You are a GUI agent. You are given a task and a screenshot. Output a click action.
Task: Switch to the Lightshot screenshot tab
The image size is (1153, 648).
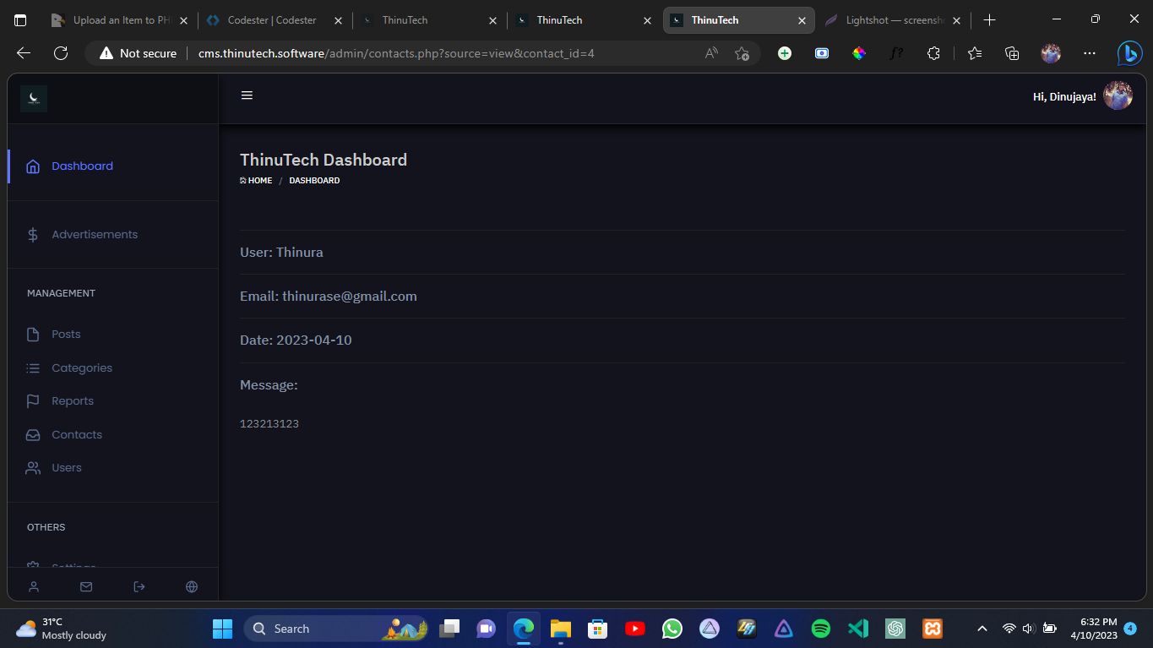(x=893, y=20)
